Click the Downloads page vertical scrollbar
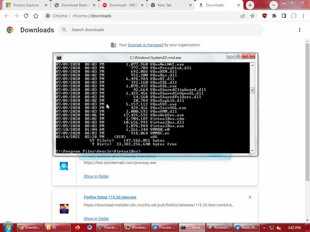This screenshot has height=232, width=310. tap(307, 112)
